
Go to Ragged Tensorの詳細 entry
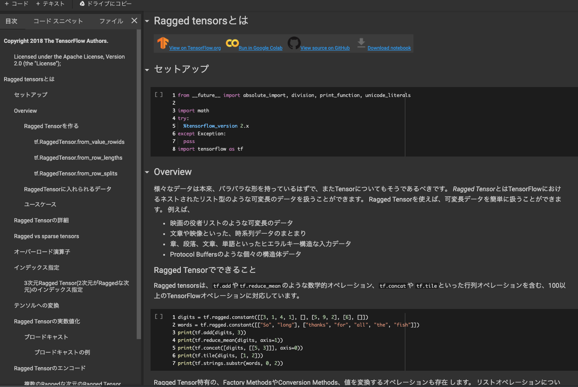(41, 221)
